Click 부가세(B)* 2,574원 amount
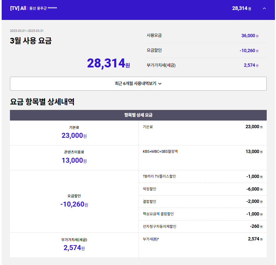 tap(255, 239)
